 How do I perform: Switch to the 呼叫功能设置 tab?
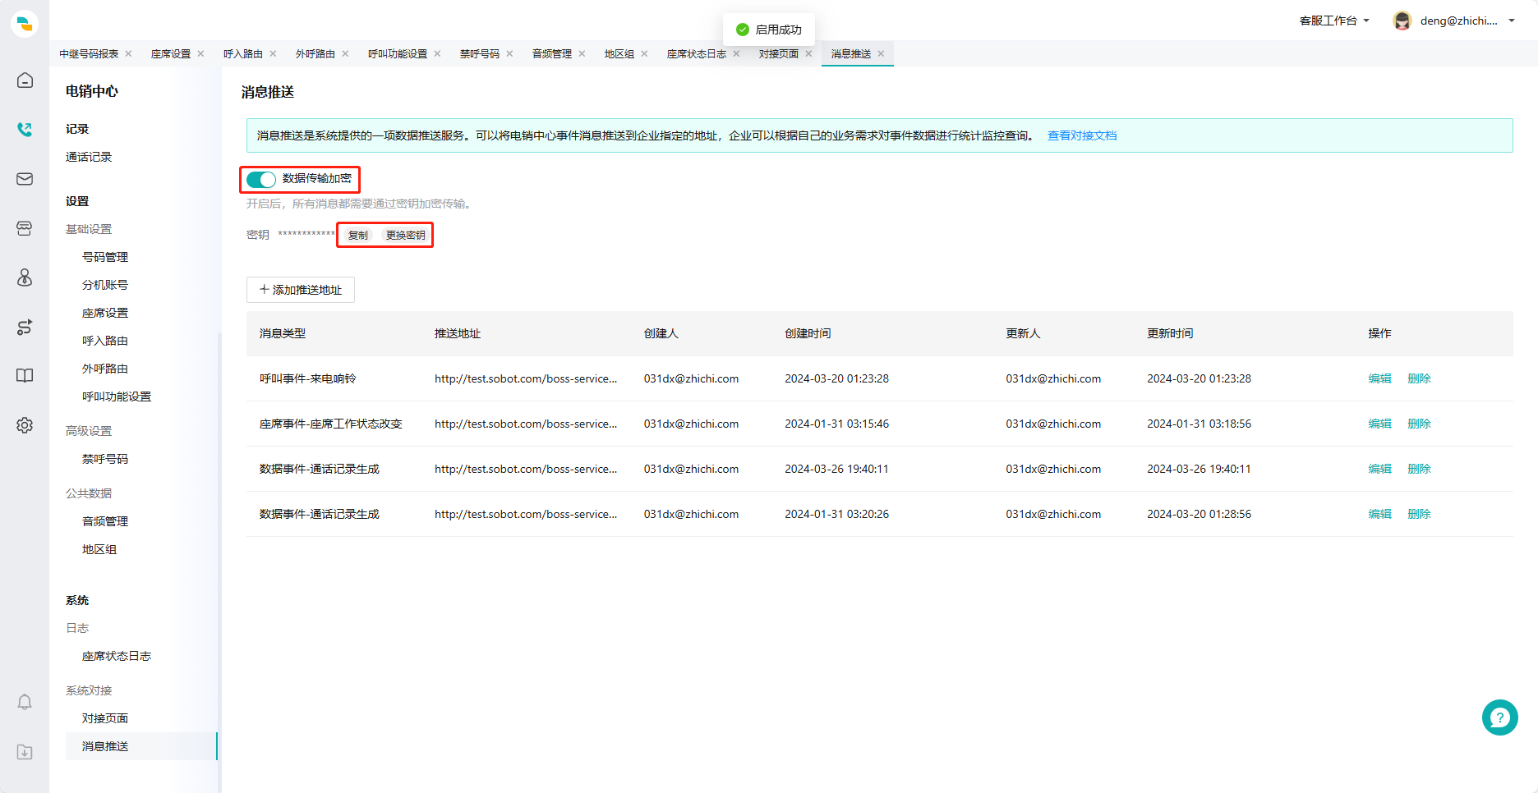(398, 53)
